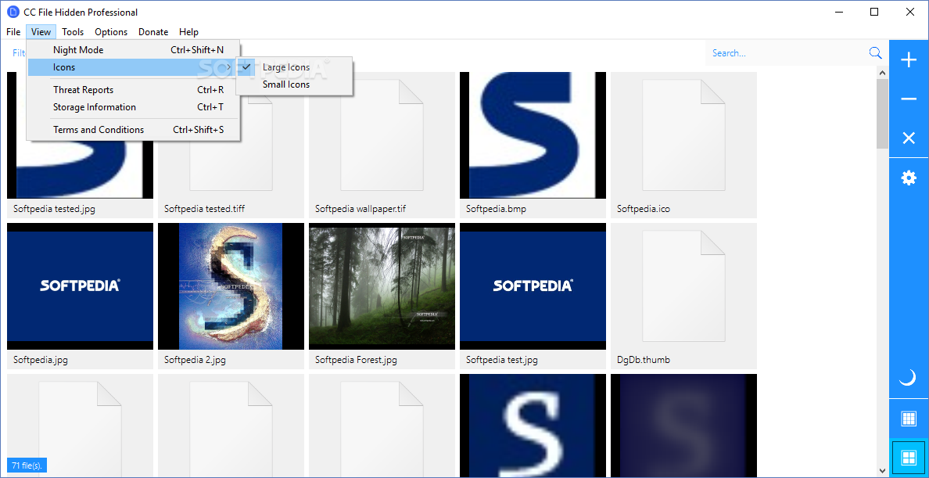Click the 71 file(s) status label
This screenshot has width=929, height=478.
[x=27, y=465]
